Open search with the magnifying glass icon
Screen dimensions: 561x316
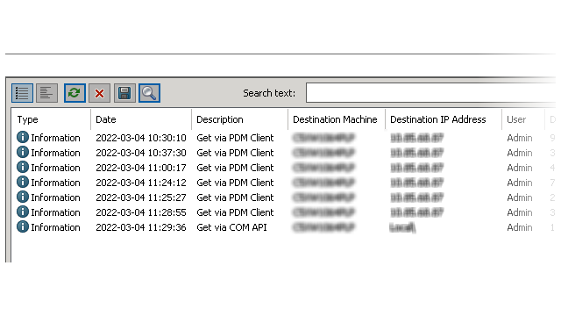pos(149,93)
